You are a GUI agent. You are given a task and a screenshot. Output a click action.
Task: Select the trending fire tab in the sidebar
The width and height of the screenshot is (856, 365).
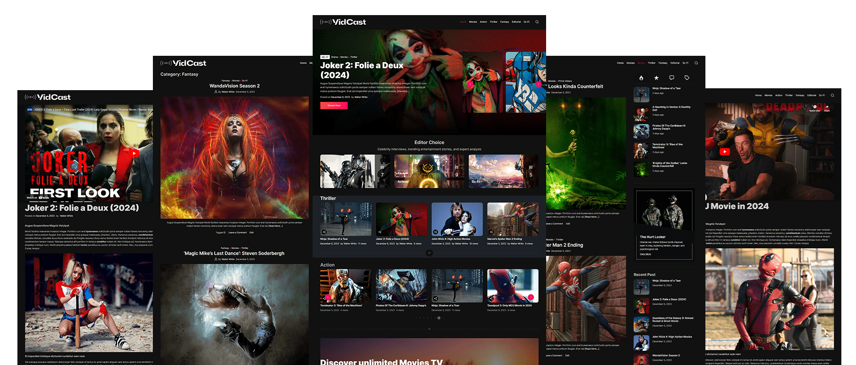click(x=641, y=78)
